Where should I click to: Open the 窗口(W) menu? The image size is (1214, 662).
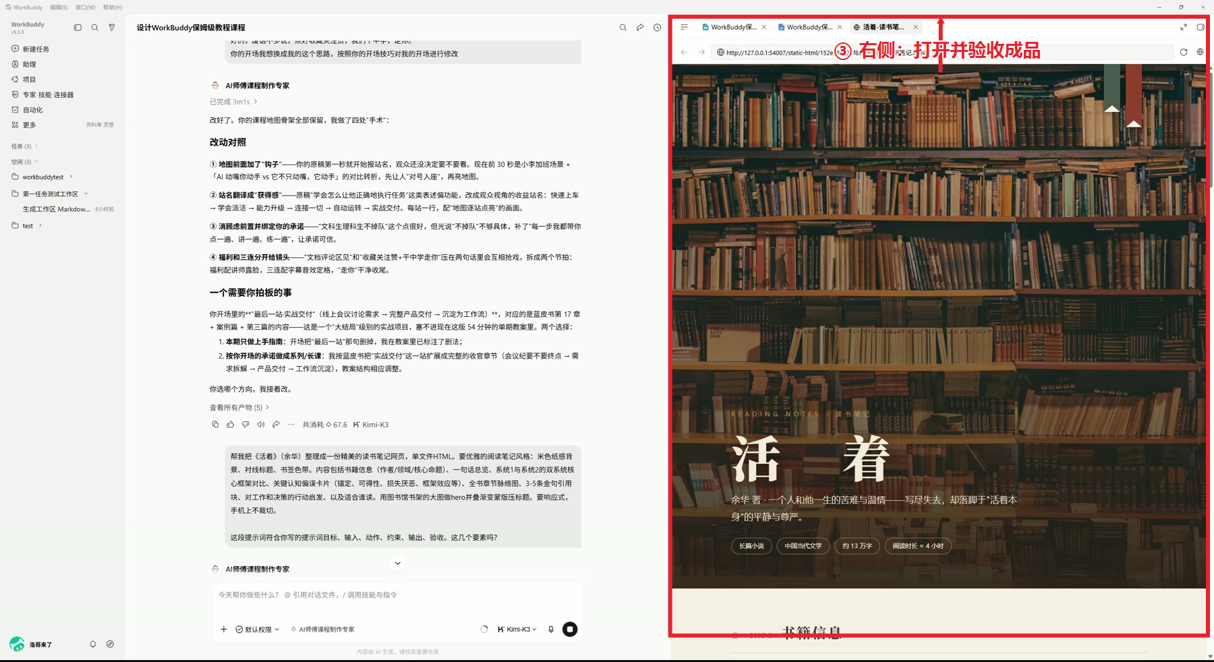point(85,7)
